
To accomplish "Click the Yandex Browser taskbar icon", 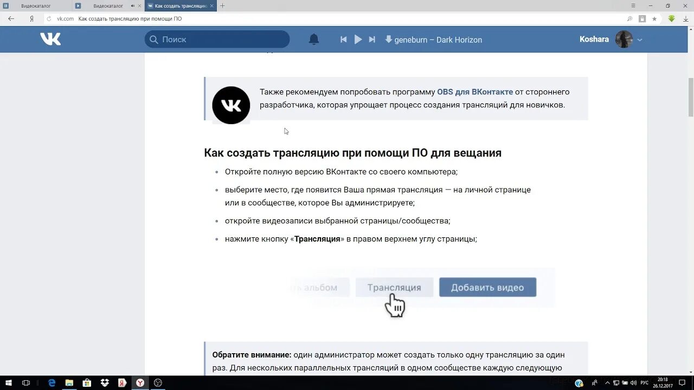I will pyautogui.click(x=140, y=383).
